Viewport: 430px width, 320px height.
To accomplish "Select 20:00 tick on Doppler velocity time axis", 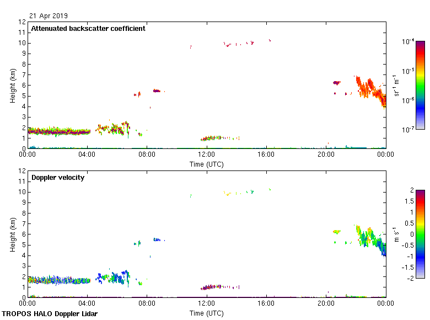I will [x=326, y=304].
